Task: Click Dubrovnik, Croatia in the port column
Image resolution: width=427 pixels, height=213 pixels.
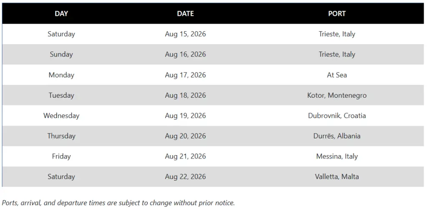Action: pos(337,116)
